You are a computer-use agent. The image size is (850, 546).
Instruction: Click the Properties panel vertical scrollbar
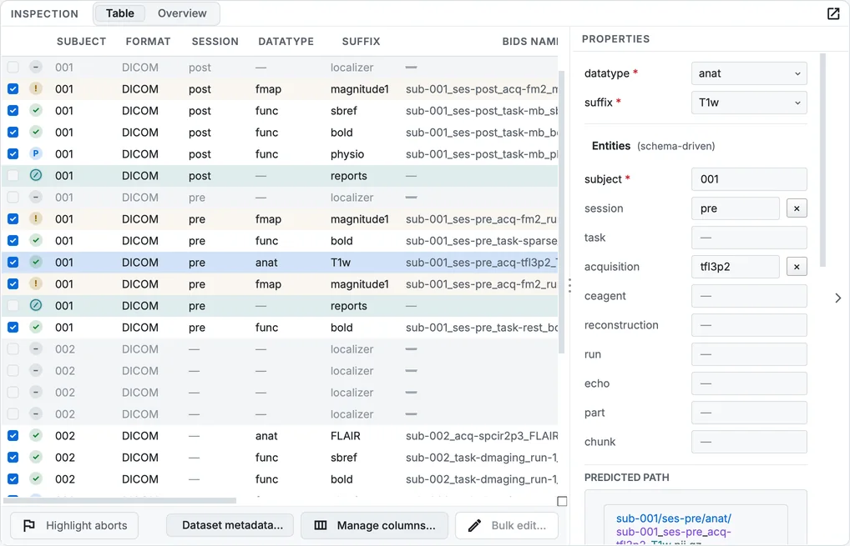(x=823, y=160)
